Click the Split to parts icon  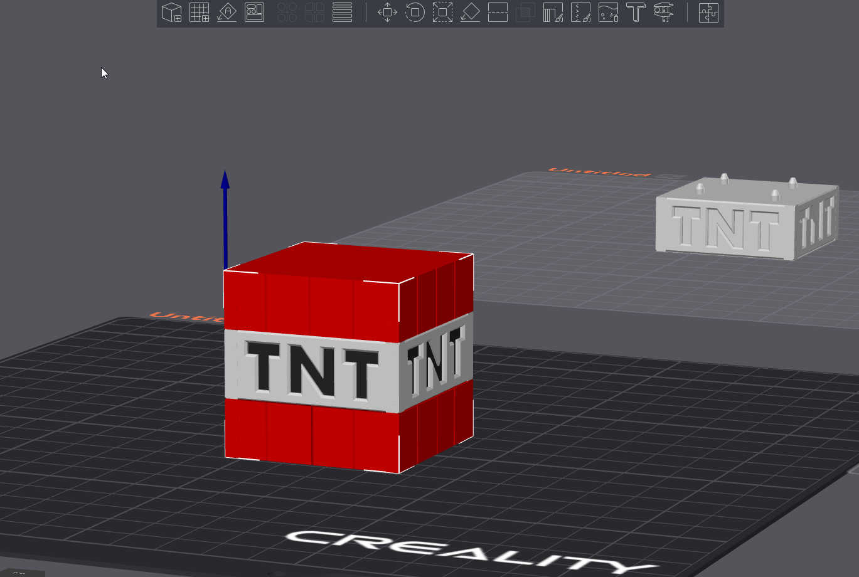pyautogui.click(x=314, y=13)
